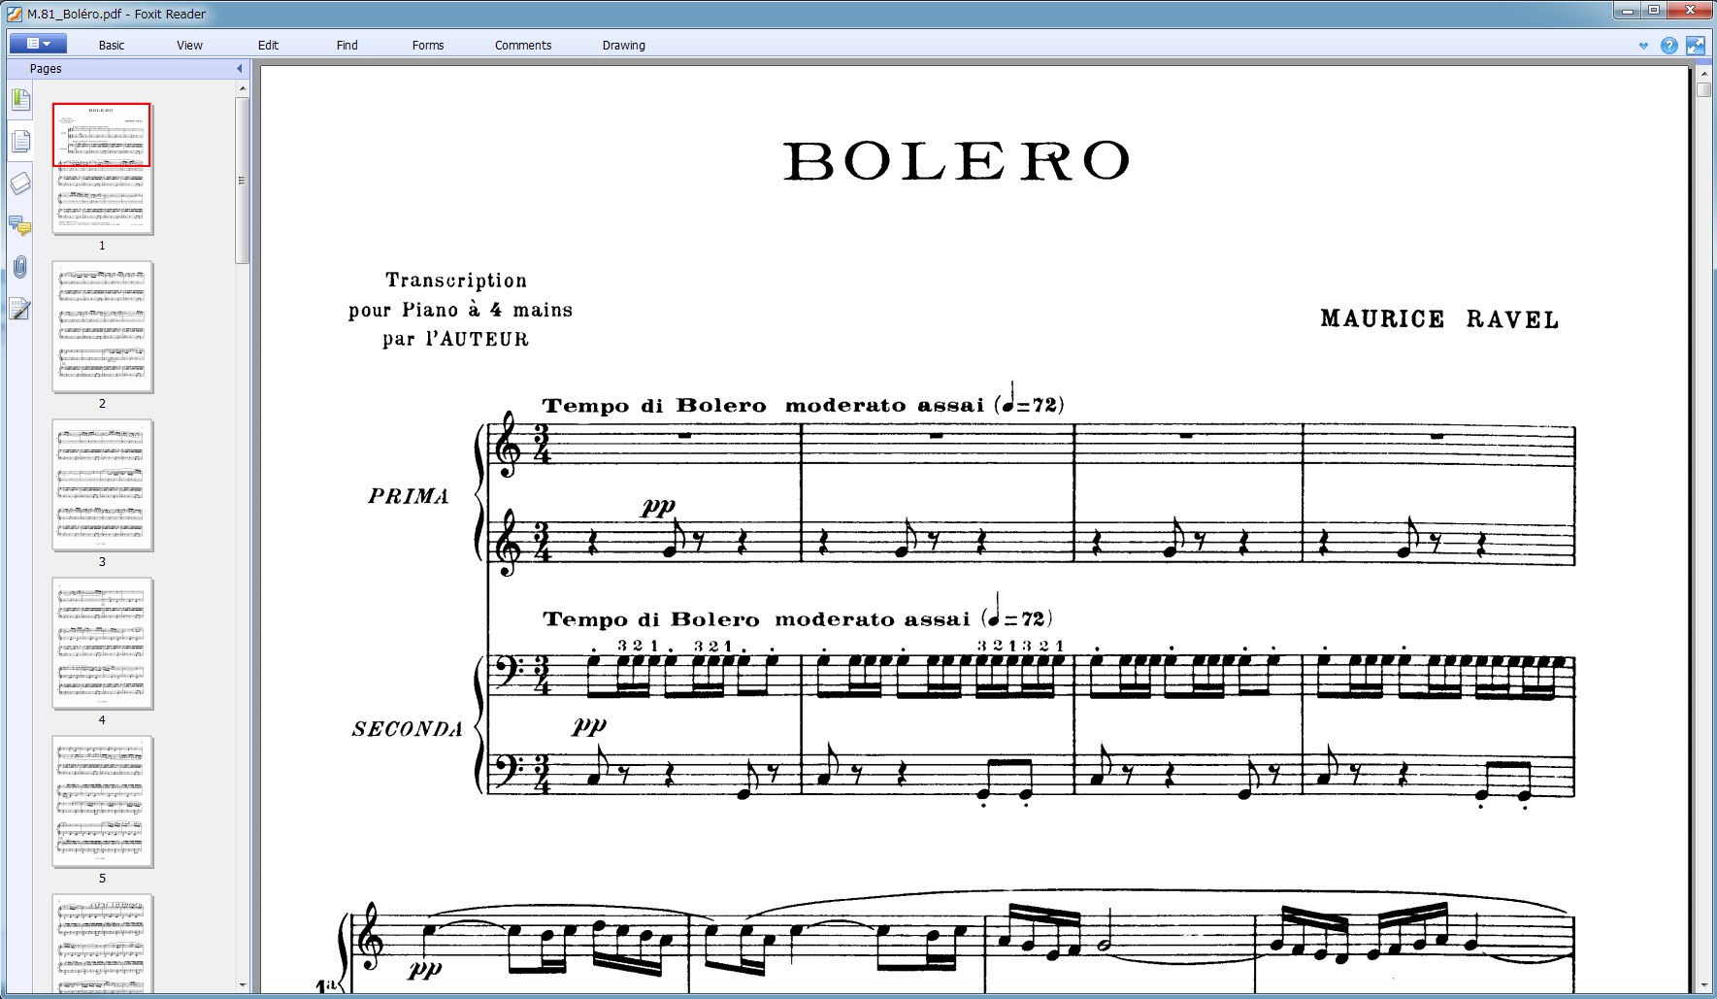Minimize the Foxit Reader window
This screenshot has width=1717, height=999.
pyautogui.click(x=1628, y=10)
